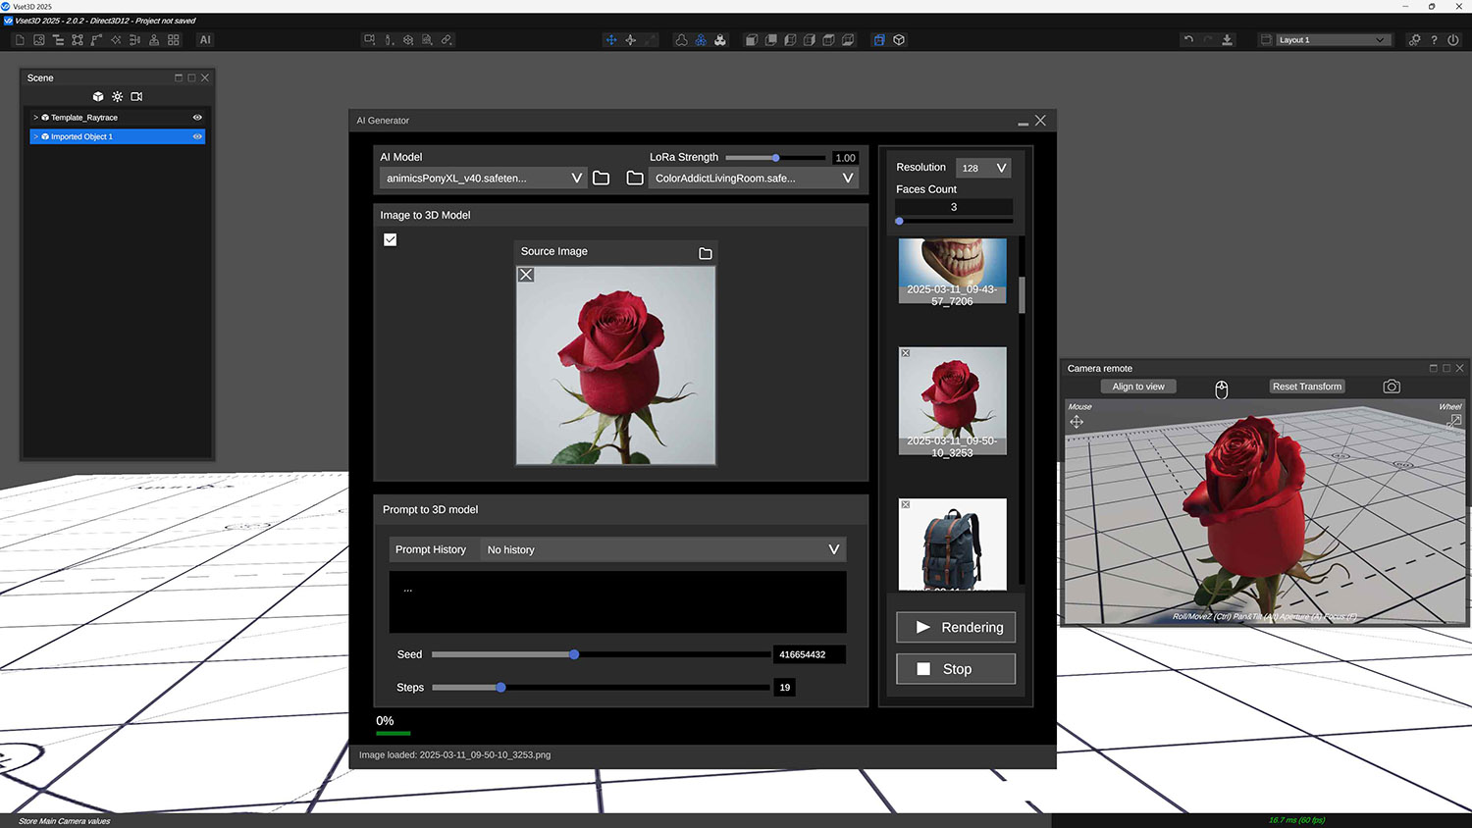Open the Resolution dropdown showing 128
The image size is (1472, 828).
coord(984,168)
